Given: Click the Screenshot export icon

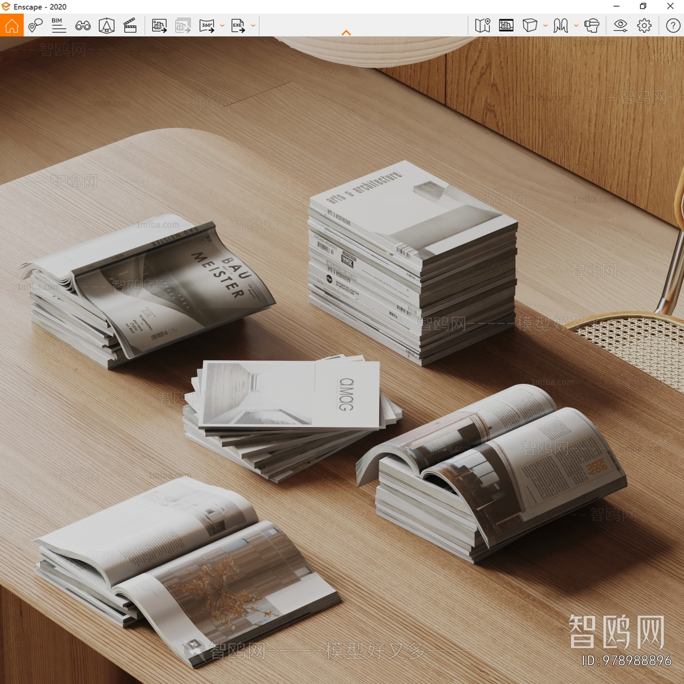Looking at the screenshot, I should click(159, 26).
